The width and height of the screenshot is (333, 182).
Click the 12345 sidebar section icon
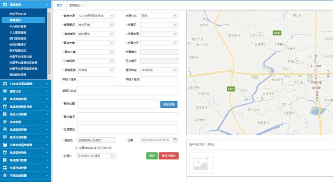5,84
